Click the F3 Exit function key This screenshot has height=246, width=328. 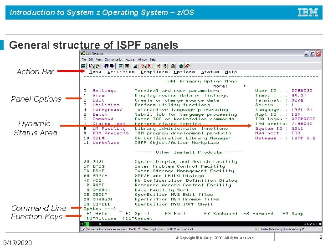click(175, 214)
